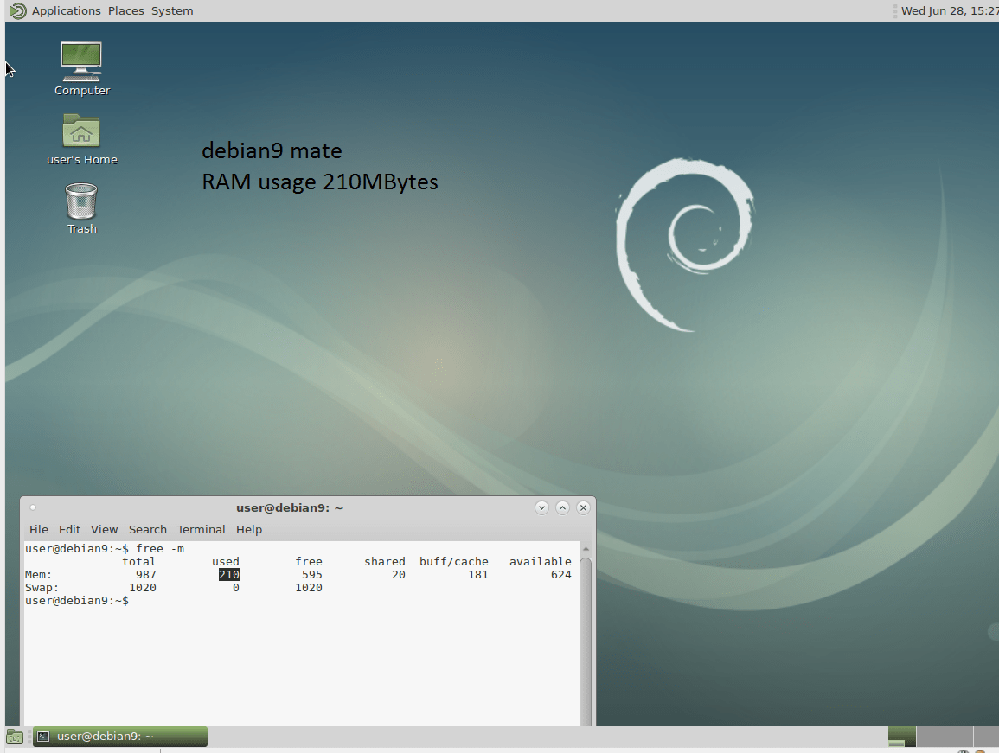Viewport: 999px width, 753px height.
Task: Click the available value '624'
Action: (x=561, y=575)
